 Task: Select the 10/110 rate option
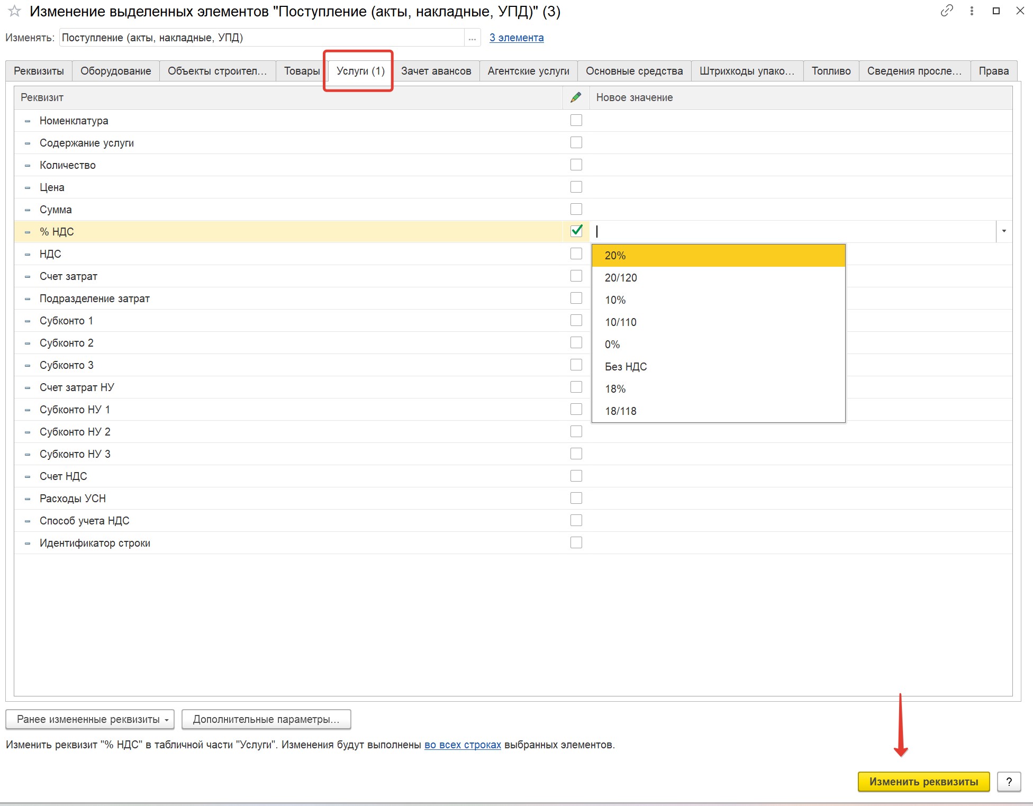(x=718, y=322)
